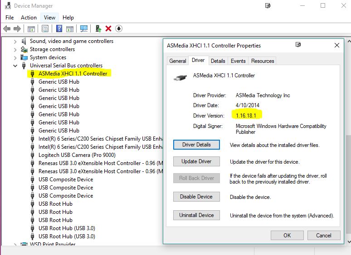Expand the System devices node
The height and width of the screenshot is (255, 351).
[x=15, y=58]
